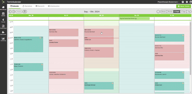Open Finanzen euro icon in sidebar
This screenshot has height=94, width=192.
point(3,20)
